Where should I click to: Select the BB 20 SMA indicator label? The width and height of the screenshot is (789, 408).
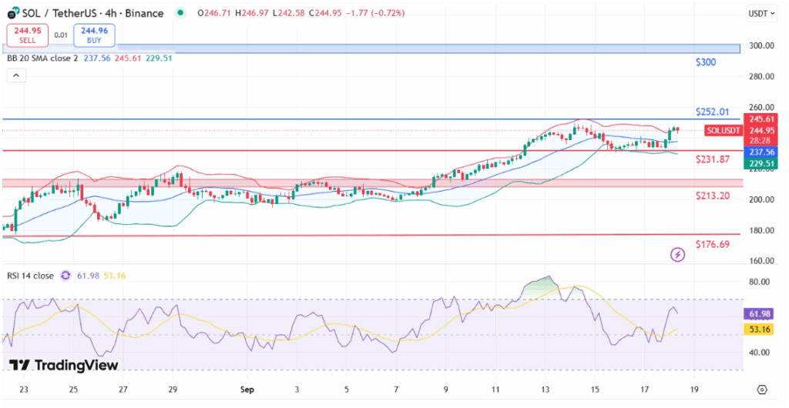[x=43, y=59]
